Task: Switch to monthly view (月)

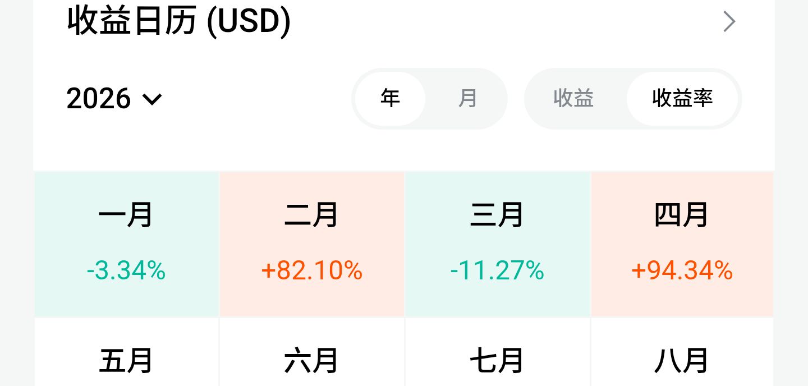Action: [x=467, y=99]
